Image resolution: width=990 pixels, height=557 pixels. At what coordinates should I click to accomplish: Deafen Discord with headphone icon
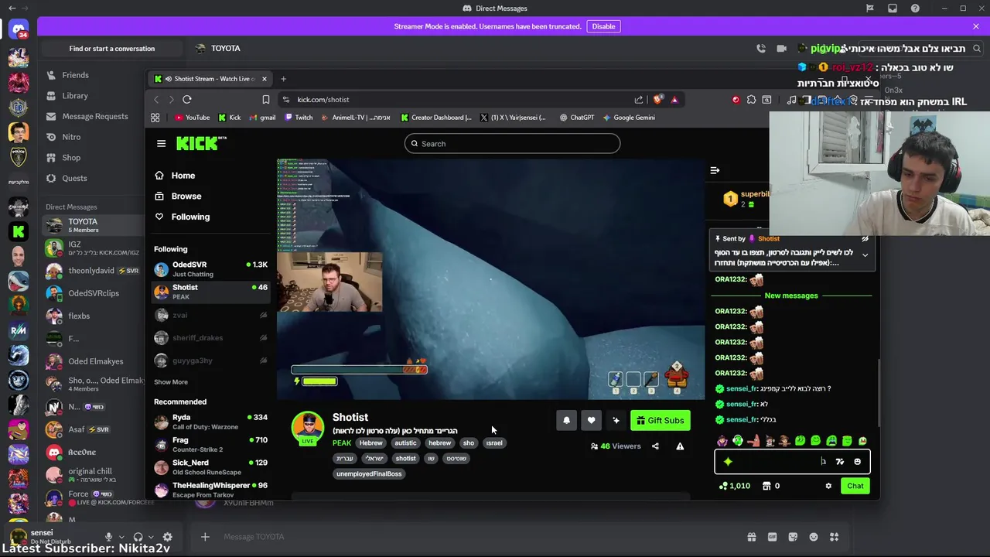click(x=138, y=537)
